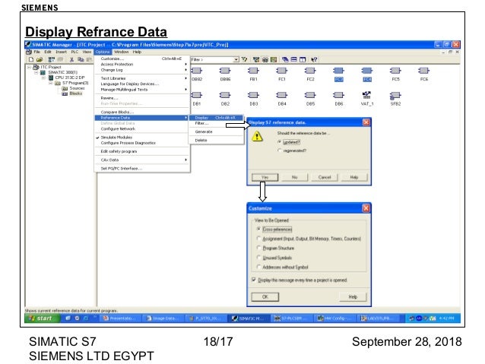Switch to HW Config taskbar window
Viewport: 485px width, 364px height.
click(x=335, y=318)
